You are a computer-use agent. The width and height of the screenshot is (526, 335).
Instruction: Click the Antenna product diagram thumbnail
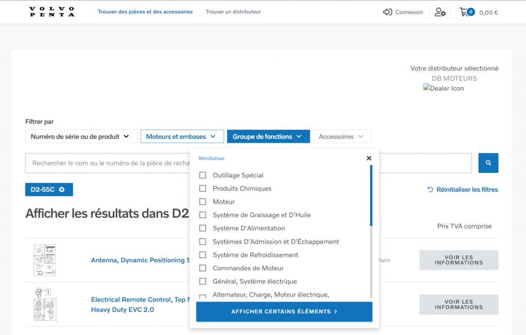pos(44,260)
